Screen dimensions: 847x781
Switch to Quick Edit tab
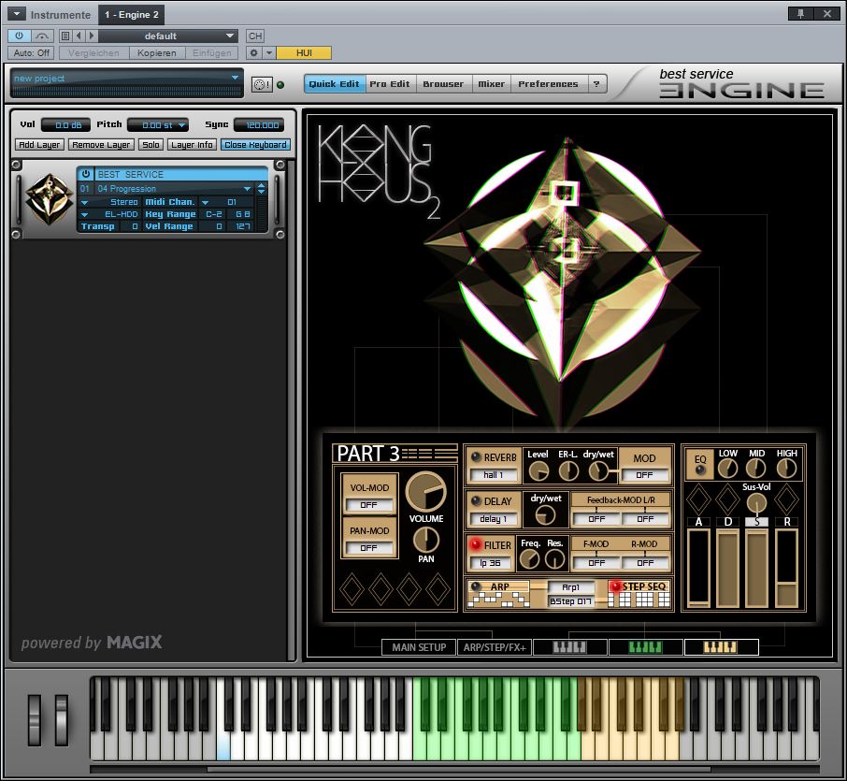(335, 84)
